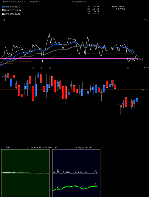Click the MACD panel heading label
Screen dimensions: 149x197
[9, 147]
